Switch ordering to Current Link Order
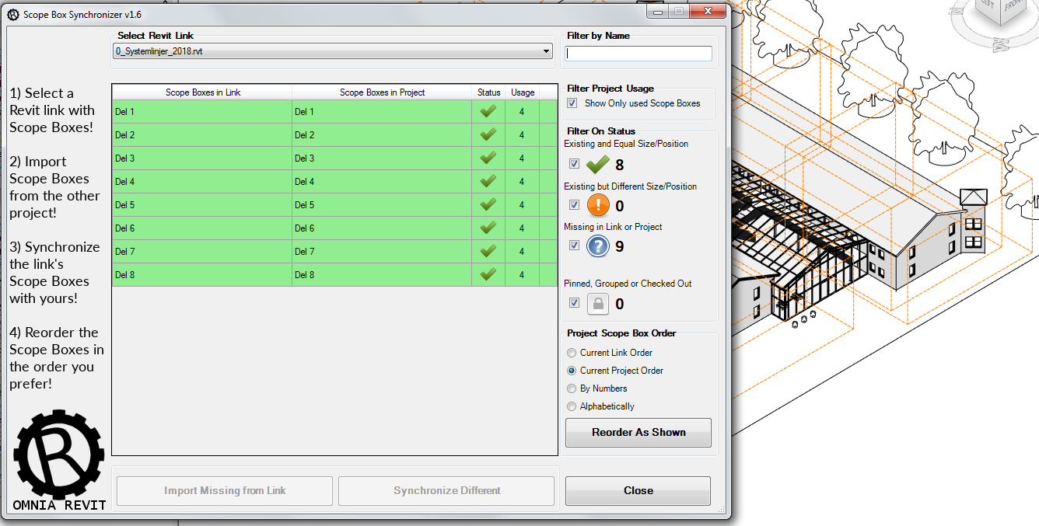 pyautogui.click(x=572, y=353)
